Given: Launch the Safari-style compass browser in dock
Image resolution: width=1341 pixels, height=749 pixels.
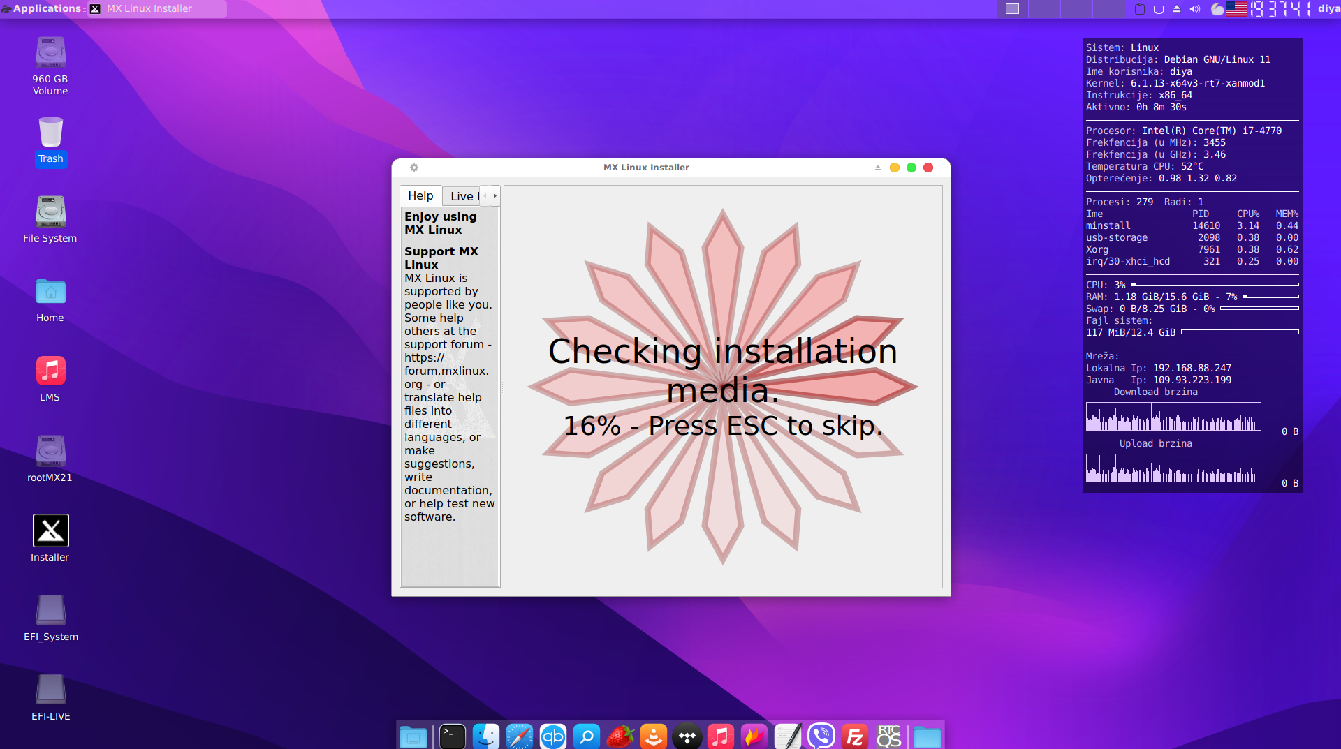Looking at the screenshot, I should [x=520, y=736].
